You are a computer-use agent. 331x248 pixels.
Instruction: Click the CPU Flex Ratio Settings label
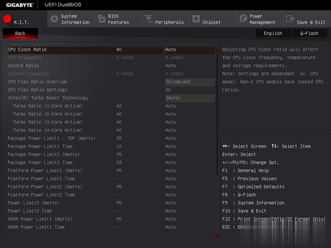[x=37, y=90]
